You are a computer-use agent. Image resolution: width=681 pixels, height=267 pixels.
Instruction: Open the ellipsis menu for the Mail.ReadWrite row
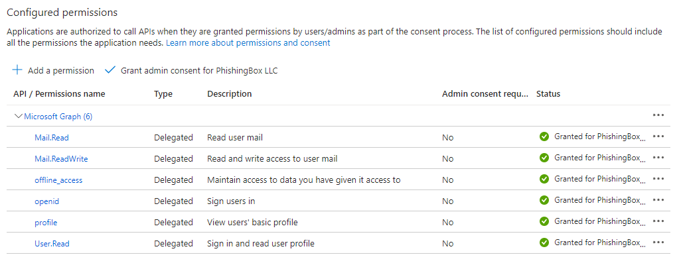click(x=658, y=158)
